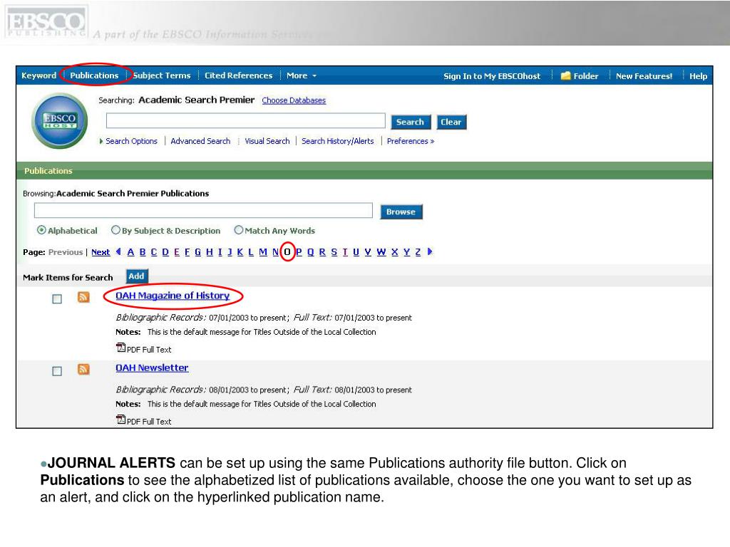Check the box for OAH Magazine of History

[x=57, y=298]
